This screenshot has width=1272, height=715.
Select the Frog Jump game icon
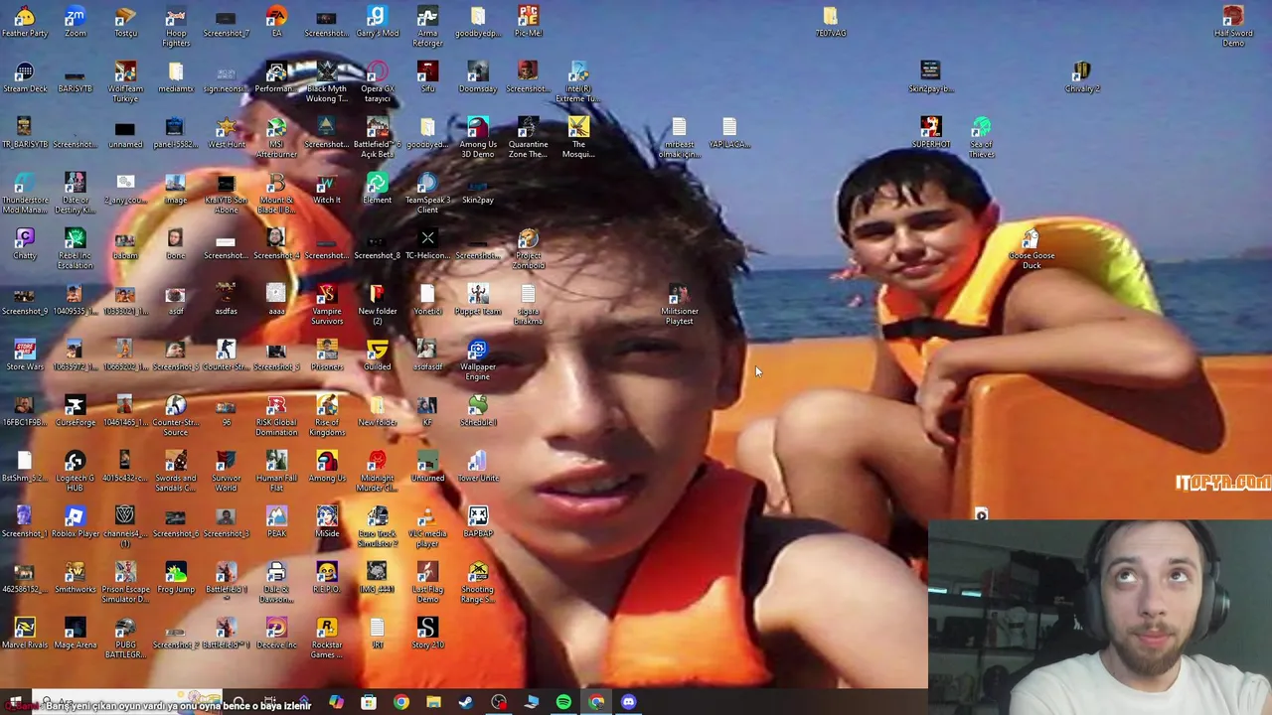point(176,578)
